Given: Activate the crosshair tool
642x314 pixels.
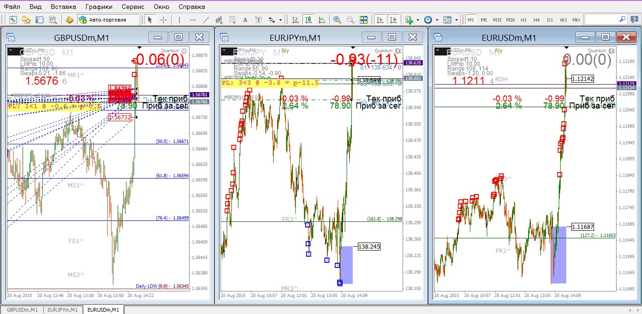Looking at the screenshot, I should [x=163, y=20].
